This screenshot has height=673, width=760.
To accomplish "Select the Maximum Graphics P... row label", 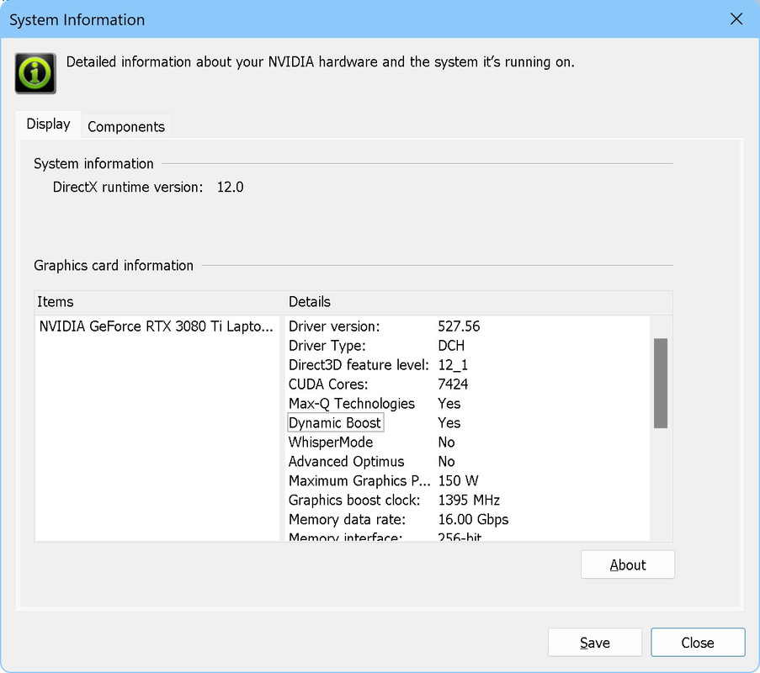I will [359, 480].
